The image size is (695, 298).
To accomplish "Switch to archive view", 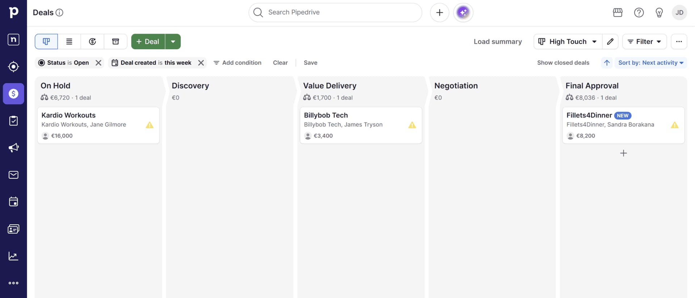I will coord(115,42).
